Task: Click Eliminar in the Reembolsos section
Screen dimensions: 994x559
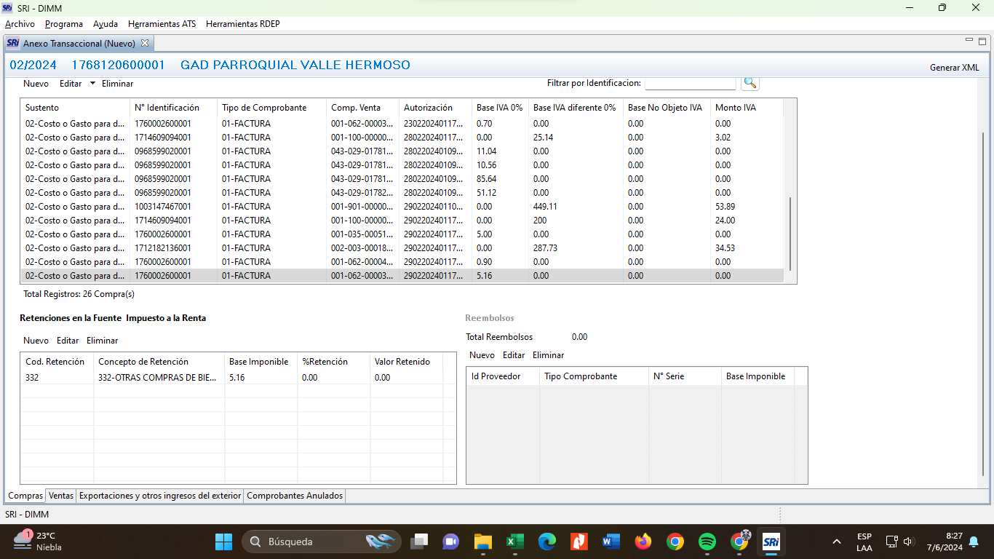Action: pos(548,355)
